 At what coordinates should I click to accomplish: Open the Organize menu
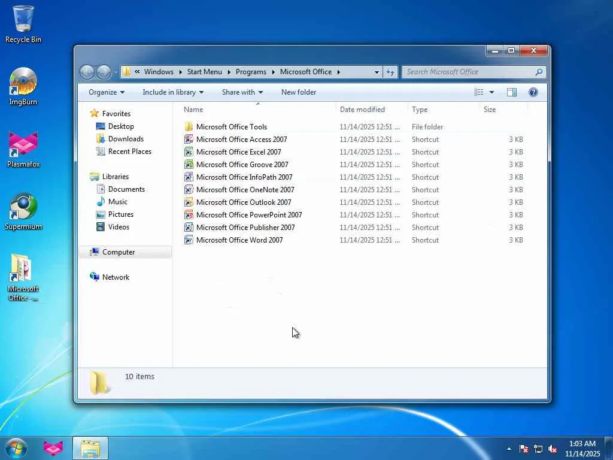(107, 92)
